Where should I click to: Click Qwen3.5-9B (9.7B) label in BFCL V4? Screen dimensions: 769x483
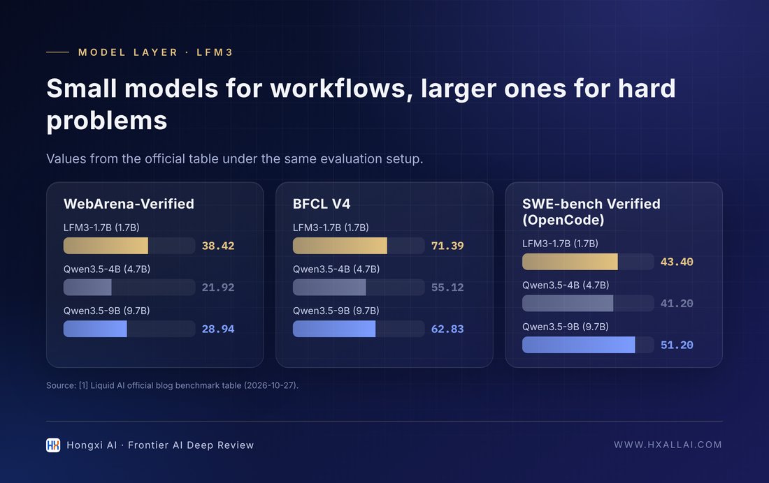[x=336, y=311]
